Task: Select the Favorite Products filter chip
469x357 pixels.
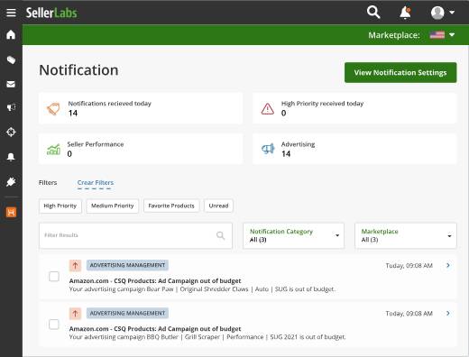Action: coord(171,206)
